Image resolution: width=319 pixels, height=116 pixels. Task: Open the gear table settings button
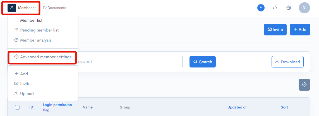pos(304,84)
